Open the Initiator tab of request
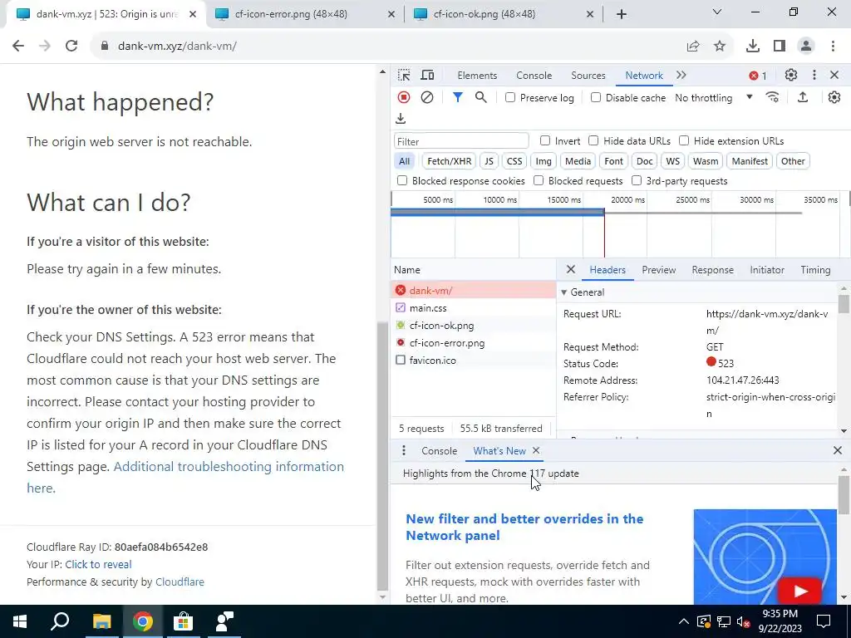Viewport: 851px width, 638px height. click(767, 270)
